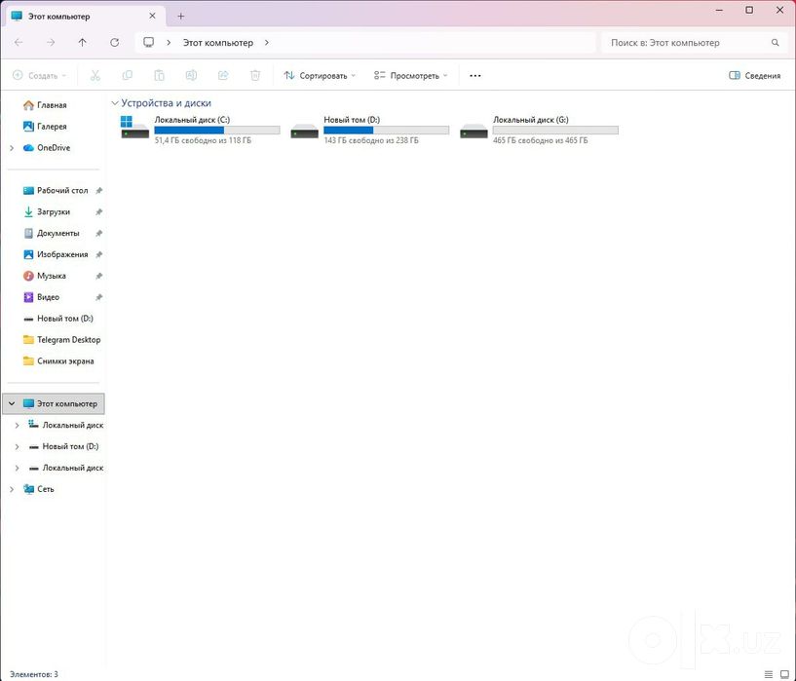Open Главная in navigation pane
Screen dimensions: 796x681
click(52, 105)
